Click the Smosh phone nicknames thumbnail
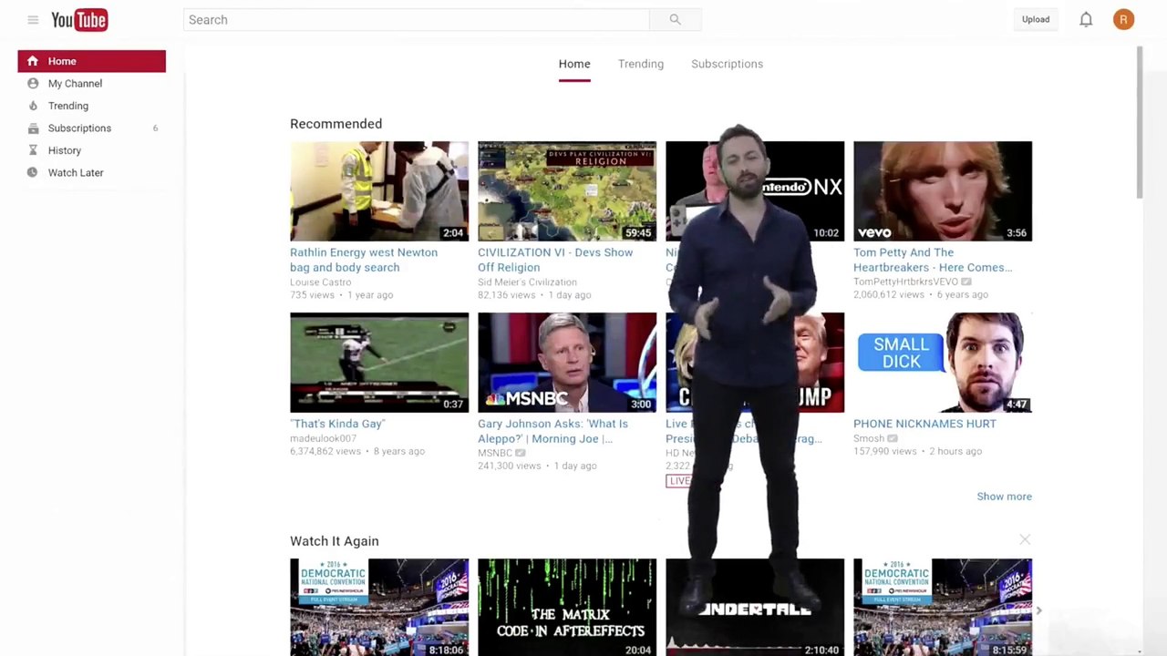 943,362
